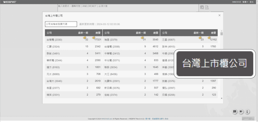Click hand pointer icon beside 瑞昱 latest count 31
This screenshot has width=258, height=122.
[x=142, y=38]
